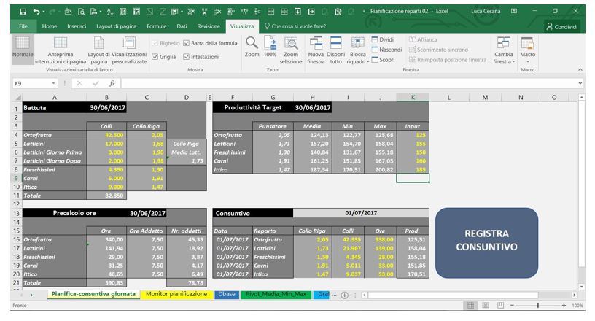Click Page Break Preview icon in the status bar

pyautogui.click(x=500, y=306)
